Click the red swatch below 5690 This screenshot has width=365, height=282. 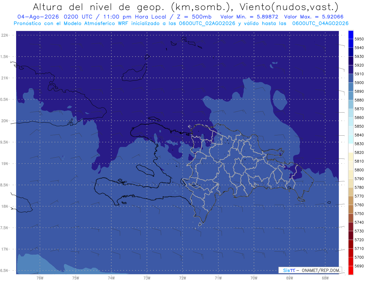(350, 270)
